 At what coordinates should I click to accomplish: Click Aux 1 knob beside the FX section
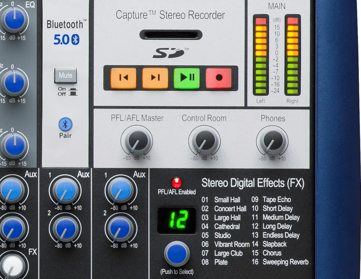121,190
